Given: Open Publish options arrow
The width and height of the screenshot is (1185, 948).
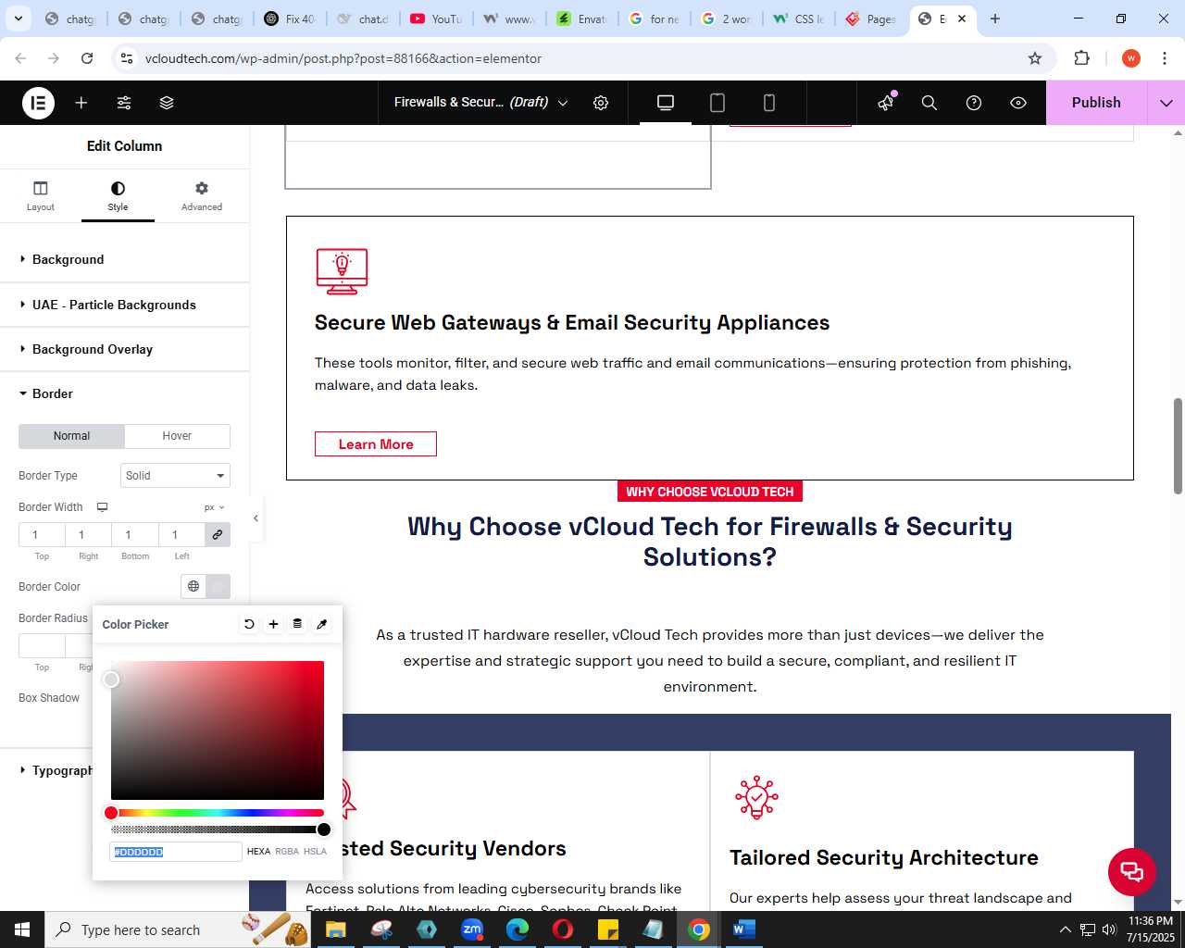Looking at the screenshot, I should pyautogui.click(x=1166, y=103).
